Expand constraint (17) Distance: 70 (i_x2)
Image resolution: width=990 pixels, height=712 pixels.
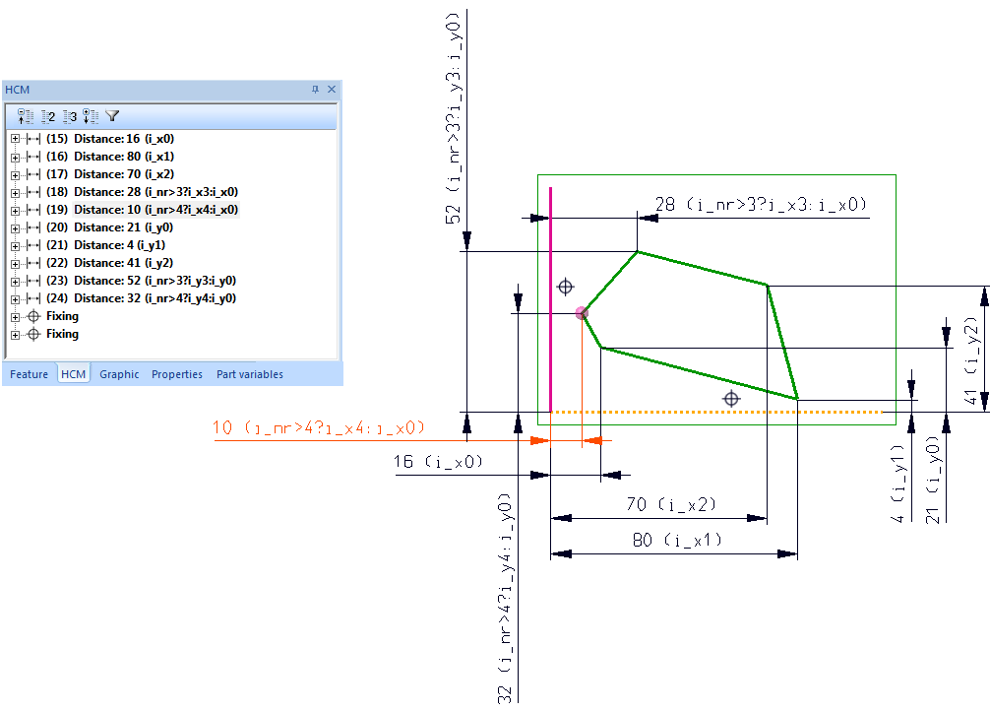(15, 174)
